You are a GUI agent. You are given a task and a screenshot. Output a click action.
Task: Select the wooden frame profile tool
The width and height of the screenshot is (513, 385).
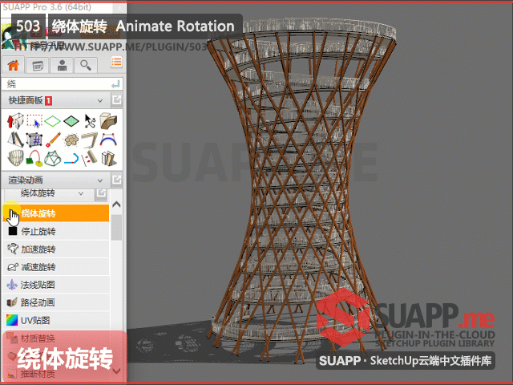click(89, 140)
